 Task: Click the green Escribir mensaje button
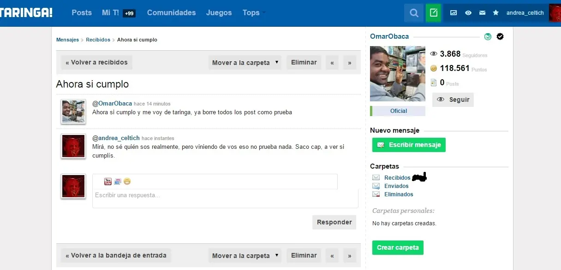pos(409,145)
